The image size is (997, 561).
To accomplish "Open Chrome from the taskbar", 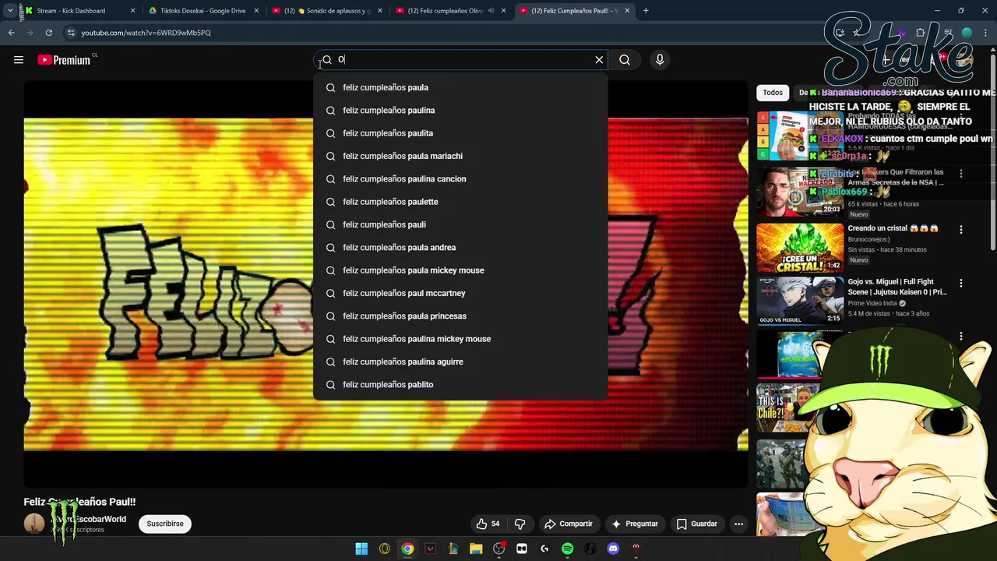I will click(407, 549).
